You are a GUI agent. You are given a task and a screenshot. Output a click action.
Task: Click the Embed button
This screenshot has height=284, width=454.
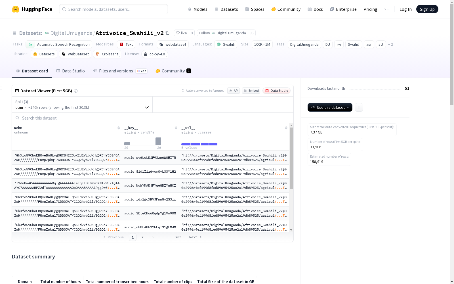pyautogui.click(x=251, y=91)
